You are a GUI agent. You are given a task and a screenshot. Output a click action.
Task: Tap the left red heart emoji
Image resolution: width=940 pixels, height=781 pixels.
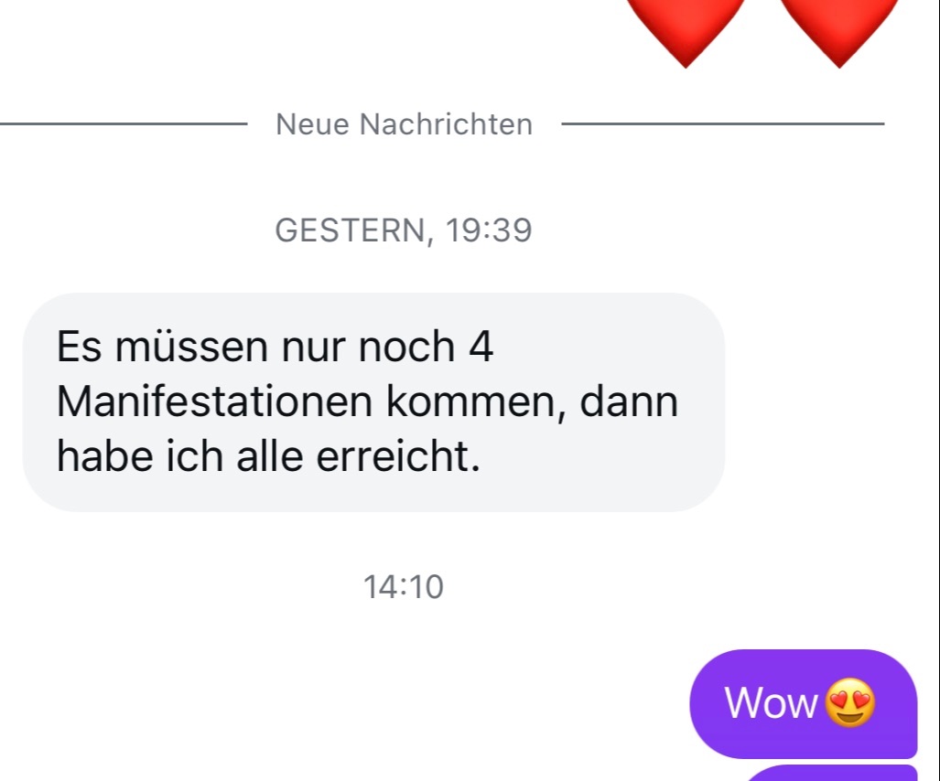(x=686, y=30)
